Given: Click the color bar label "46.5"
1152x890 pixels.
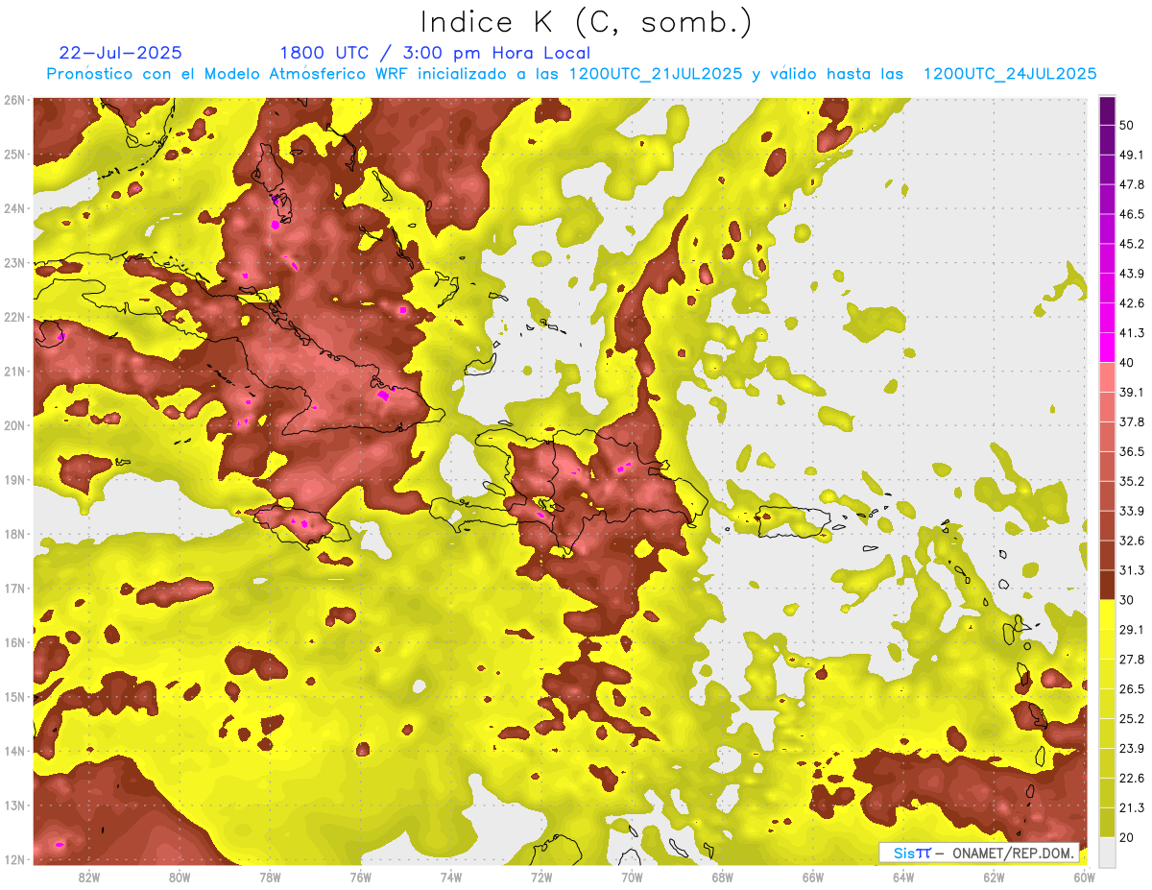Looking at the screenshot, I should click(1131, 215).
